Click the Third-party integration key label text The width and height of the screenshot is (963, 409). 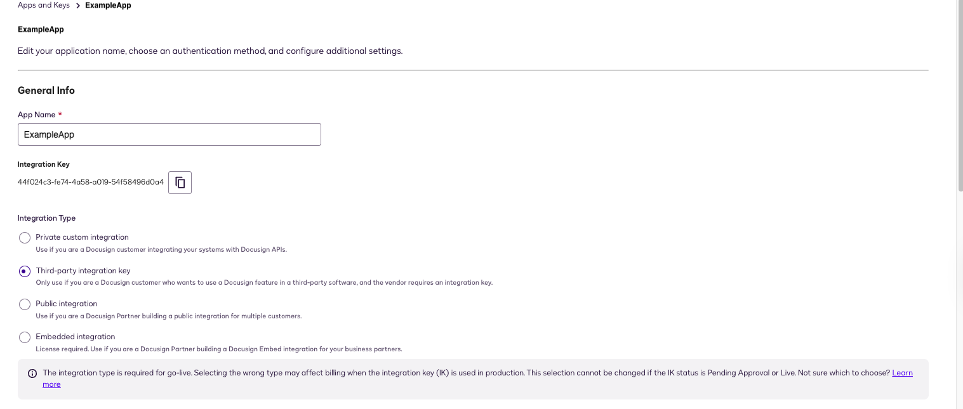coord(83,270)
